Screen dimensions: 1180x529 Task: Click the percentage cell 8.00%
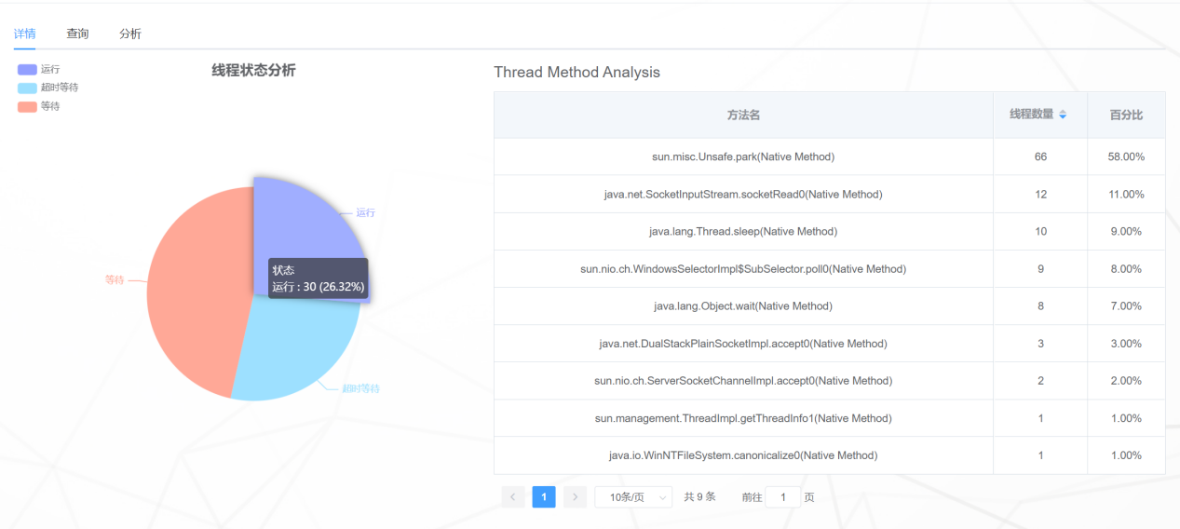pos(1126,268)
